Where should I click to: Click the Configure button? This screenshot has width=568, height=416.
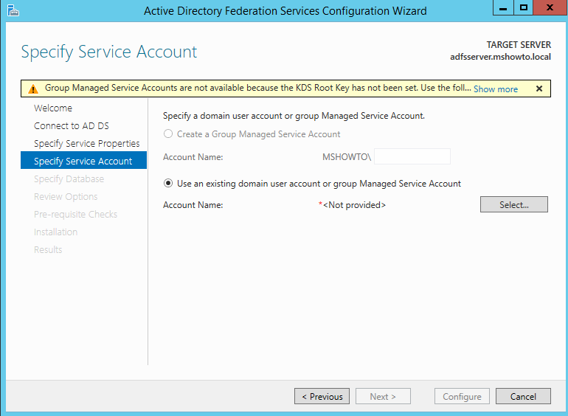(462, 396)
